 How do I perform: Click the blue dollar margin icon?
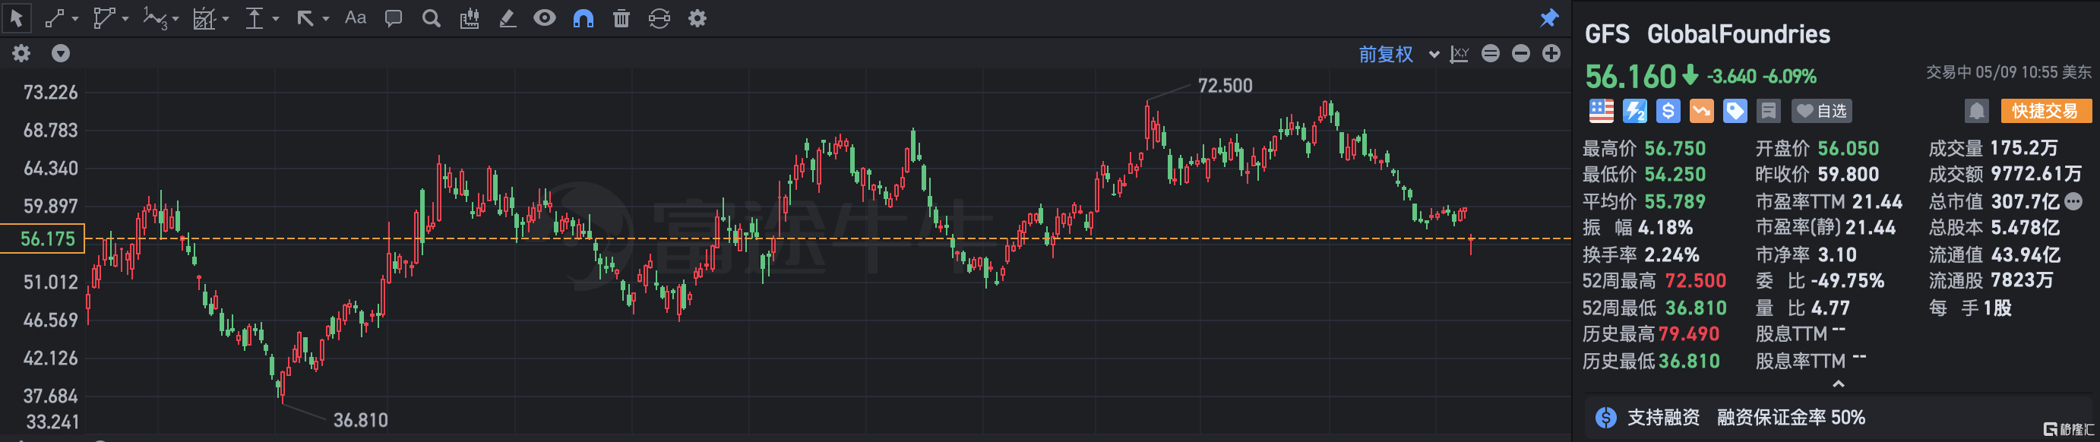pyautogui.click(x=1668, y=111)
